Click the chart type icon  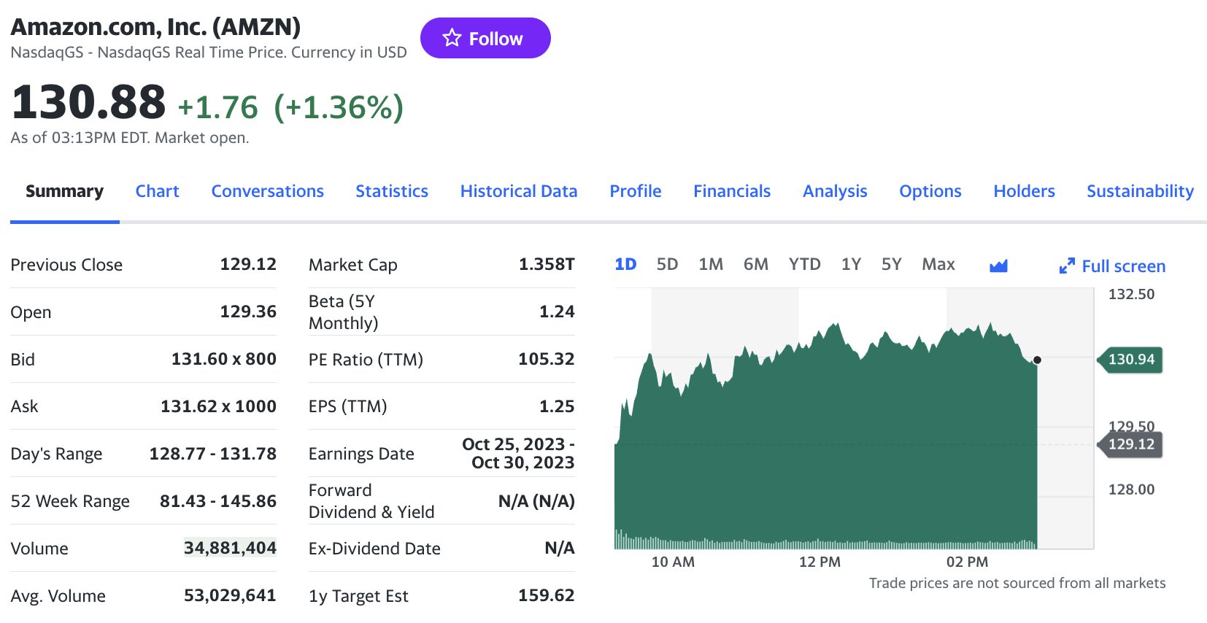[x=998, y=266]
